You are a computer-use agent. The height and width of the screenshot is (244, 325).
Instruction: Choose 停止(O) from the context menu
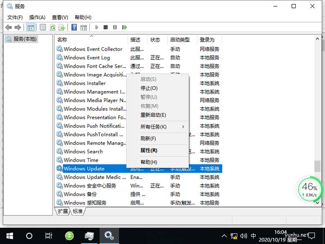(149, 88)
